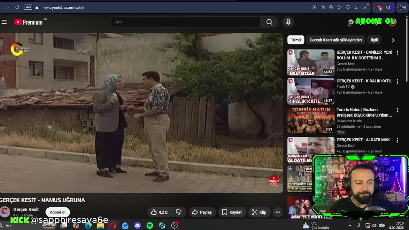Click the search magnifier button
Viewport: 409px width, 230px height.
pos(269,22)
